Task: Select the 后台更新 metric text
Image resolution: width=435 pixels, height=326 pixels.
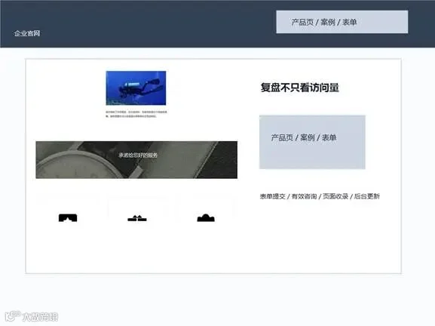Action: 366,196
